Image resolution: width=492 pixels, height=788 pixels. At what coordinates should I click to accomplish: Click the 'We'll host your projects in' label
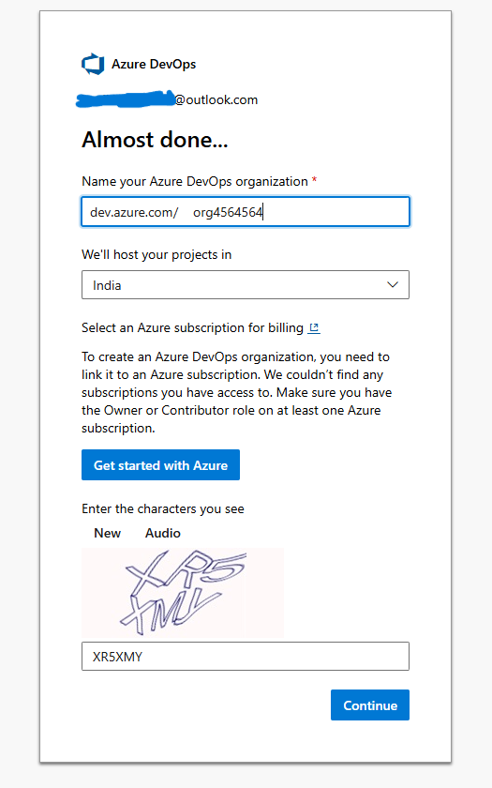coord(157,255)
